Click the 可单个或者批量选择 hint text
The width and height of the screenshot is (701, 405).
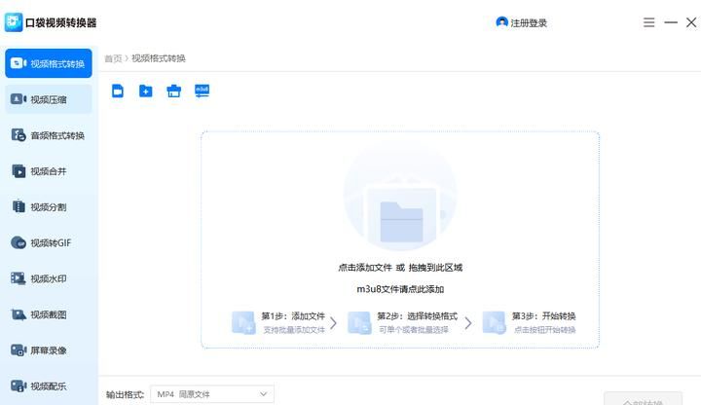click(414, 330)
